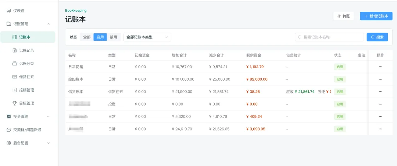Click the Bookkeeping breadcrumb link

point(76,11)
